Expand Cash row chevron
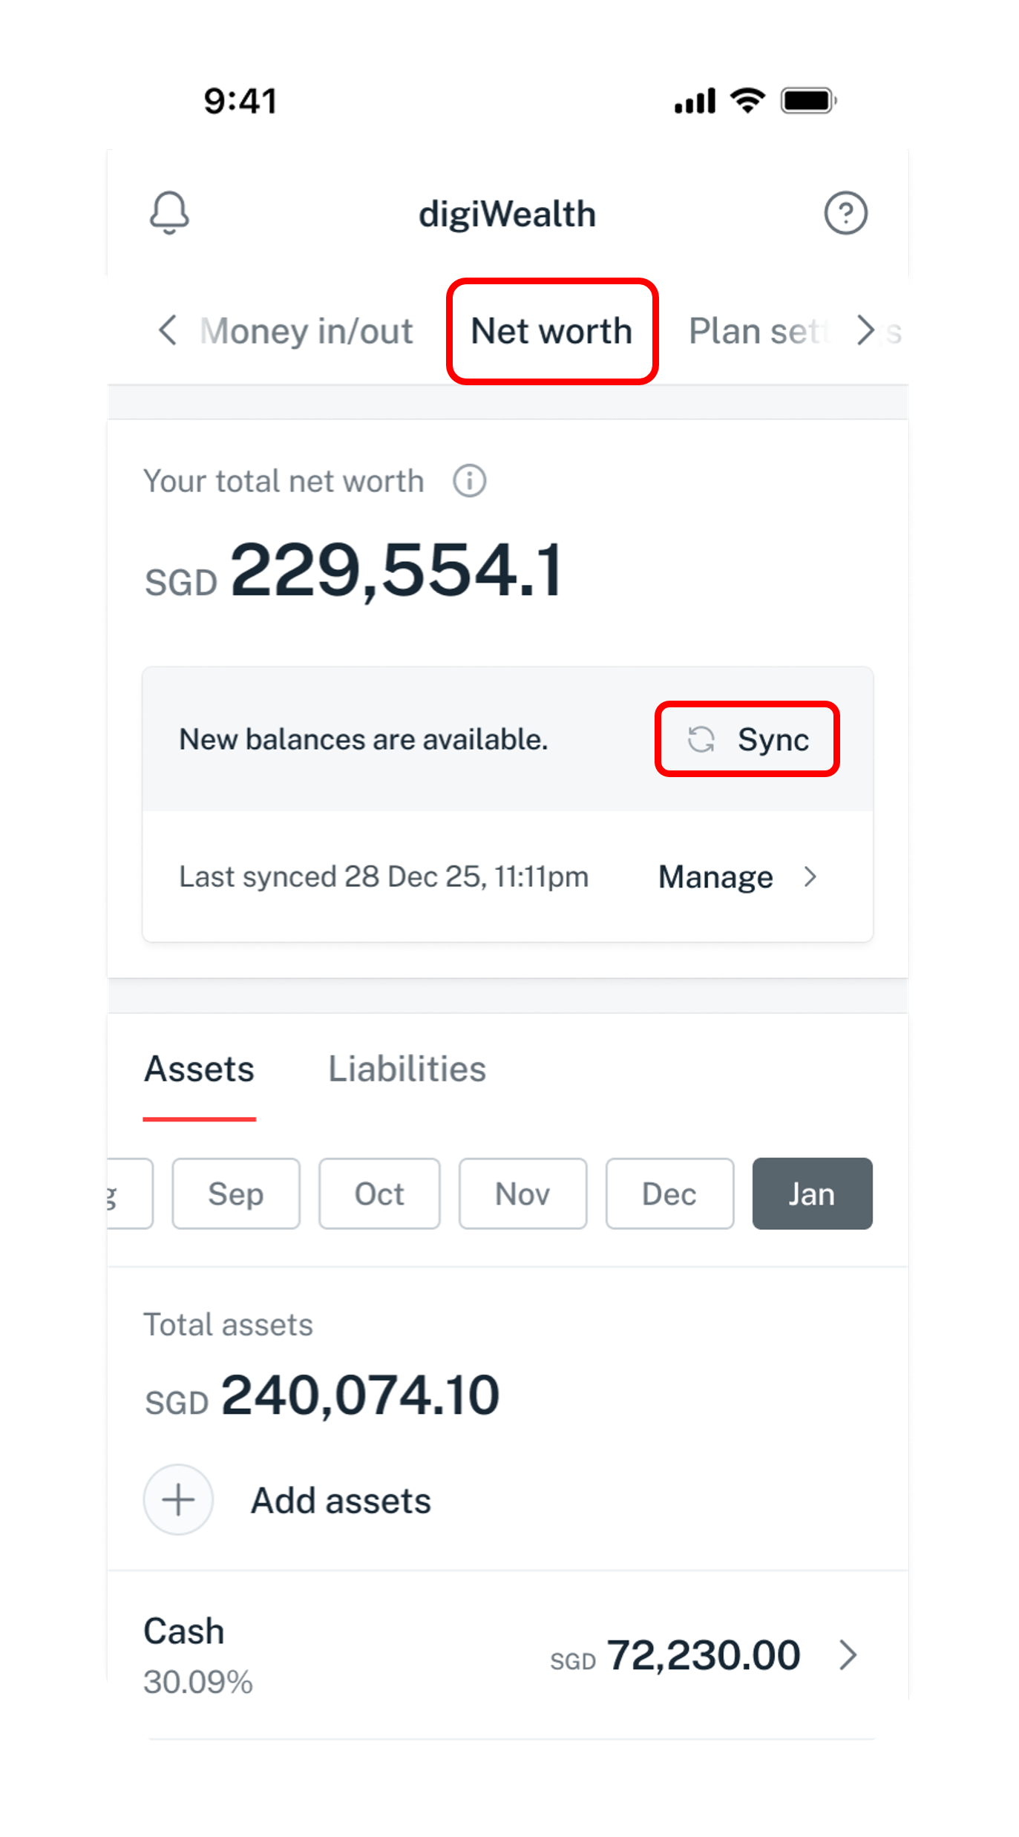1019x1837 pixels. point(848,1655)
